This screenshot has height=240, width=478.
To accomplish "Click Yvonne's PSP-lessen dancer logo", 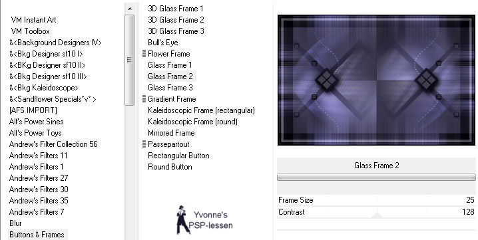I will 204,219.
